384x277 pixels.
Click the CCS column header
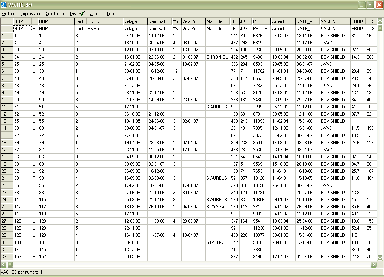371,21
